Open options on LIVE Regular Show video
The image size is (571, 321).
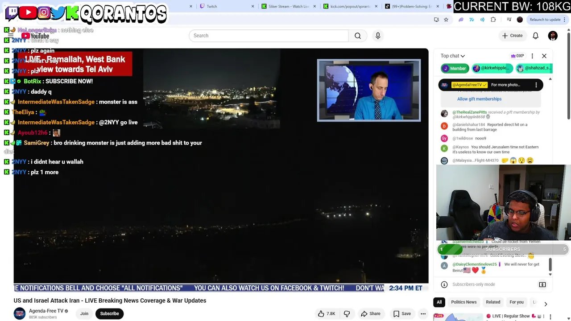[x=550, y=316]
